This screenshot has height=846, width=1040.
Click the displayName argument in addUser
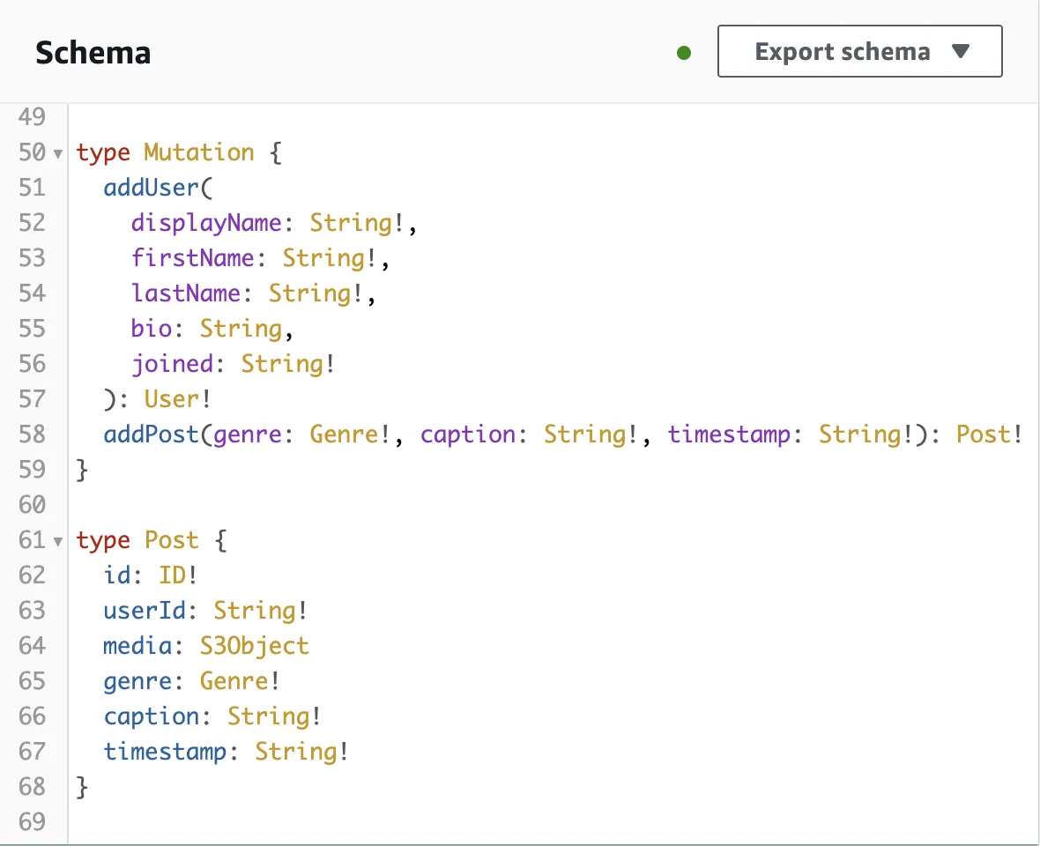[x=205, y=223]
